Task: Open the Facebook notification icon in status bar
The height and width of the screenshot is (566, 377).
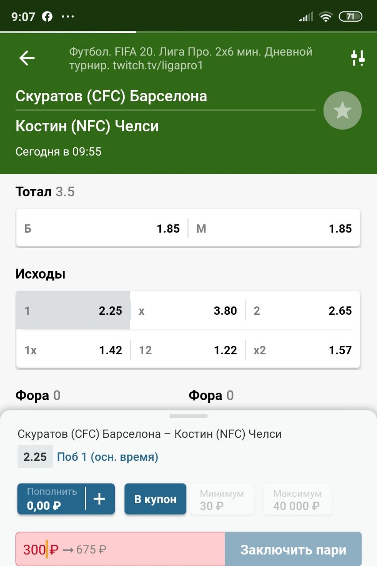Action: pyautogui.click(x=47, y=17)
